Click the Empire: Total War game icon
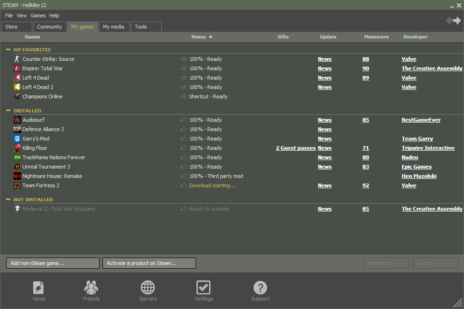Screen dimensions: 464x309 [x=17, y=68]
